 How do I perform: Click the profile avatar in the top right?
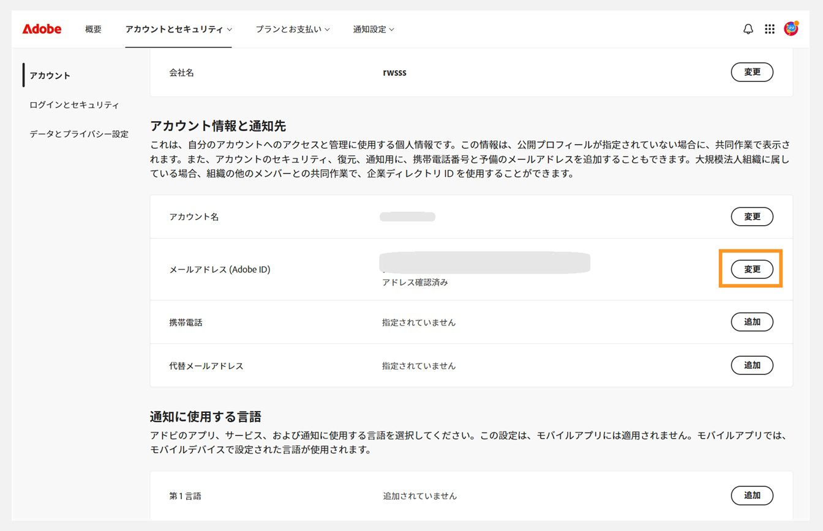tap(791, 28)
